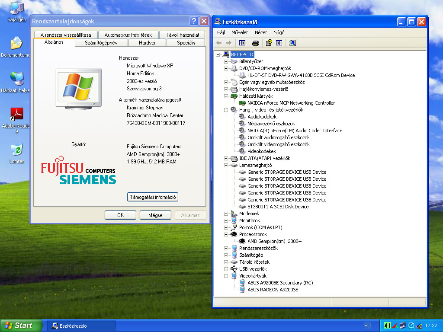Collapse the Videokártyák category
443x332 pixels.
click(226, 276)
